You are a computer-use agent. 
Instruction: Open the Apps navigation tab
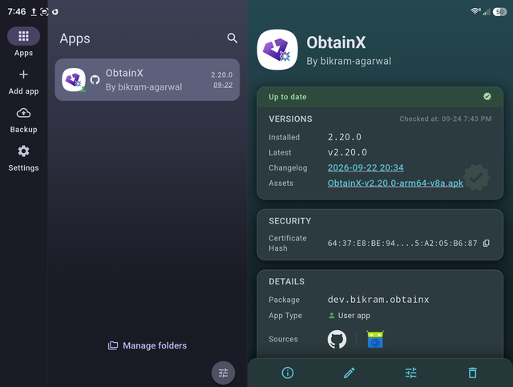(23, 42)
